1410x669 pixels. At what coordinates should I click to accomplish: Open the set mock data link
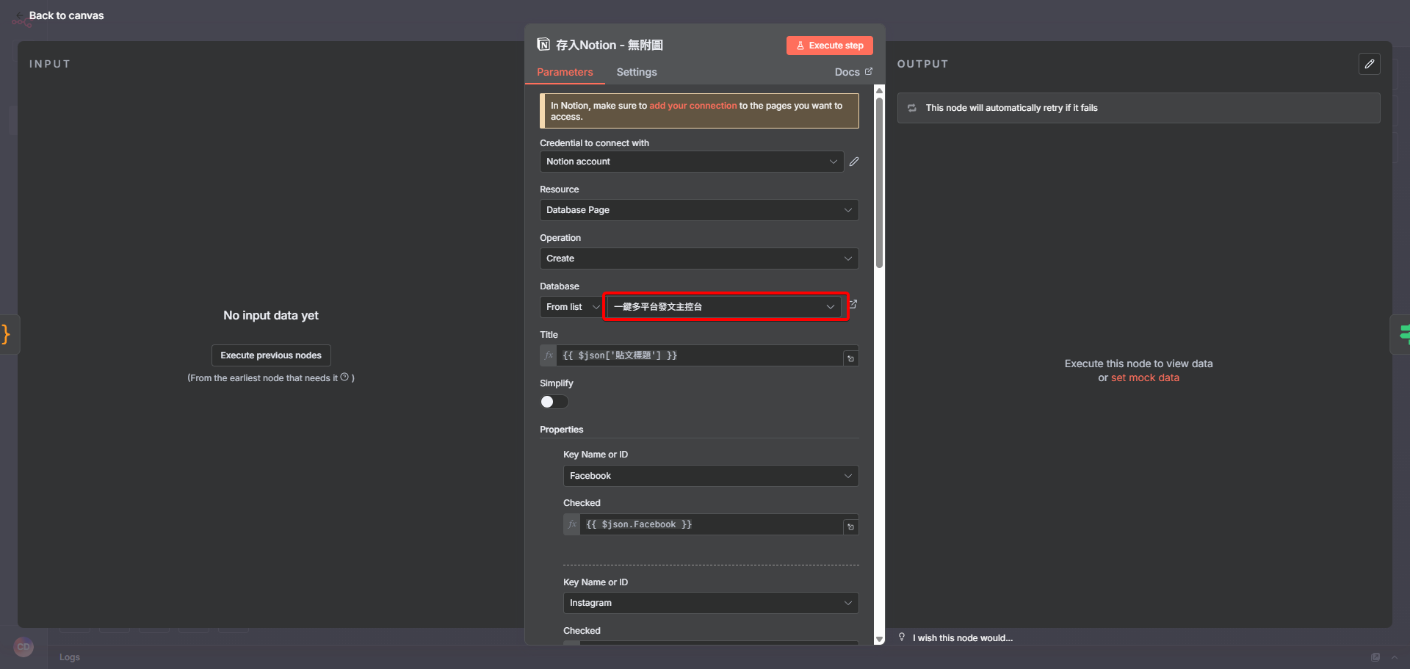coord(1144,377)
